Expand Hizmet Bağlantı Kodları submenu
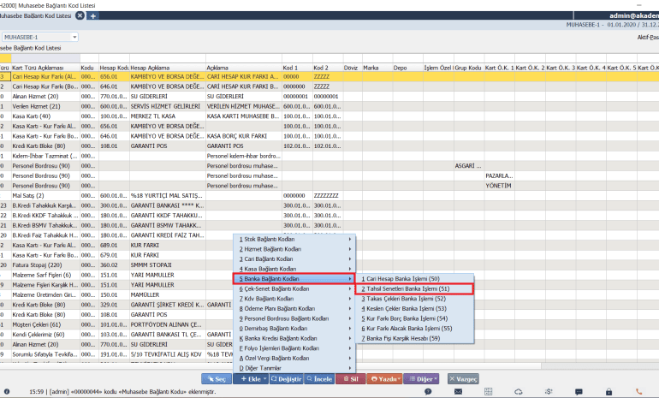The height and width of the screenshot is (398, 659). (294, 249)
